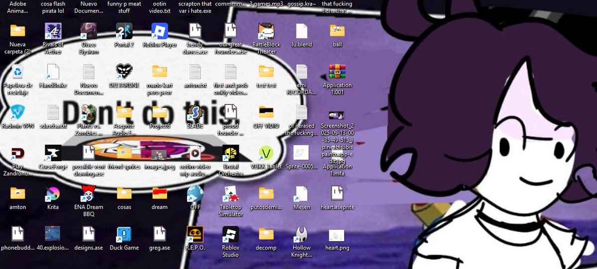
Task: Select the Plants vs. Zombies icon
Action: pos(89,112)
